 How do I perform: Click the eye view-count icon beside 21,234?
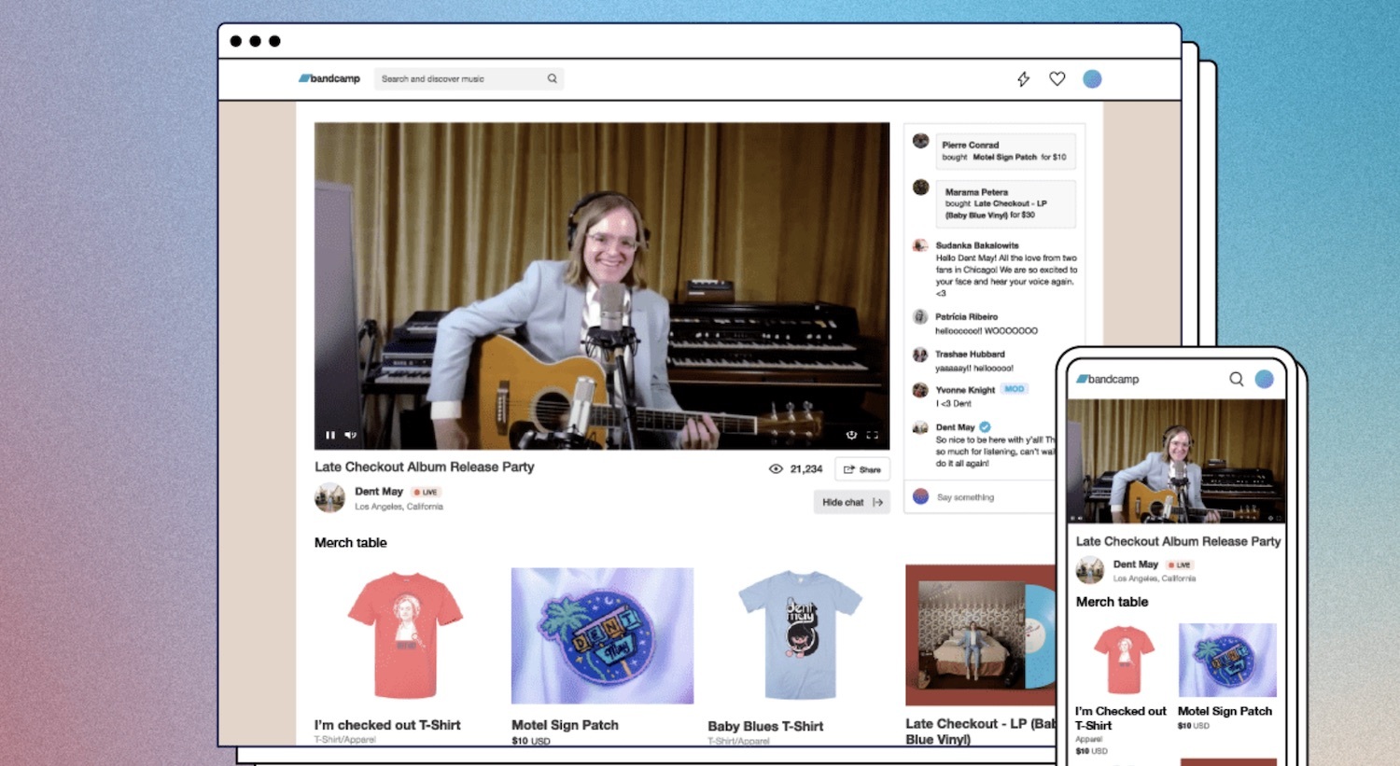click(776, 469)
